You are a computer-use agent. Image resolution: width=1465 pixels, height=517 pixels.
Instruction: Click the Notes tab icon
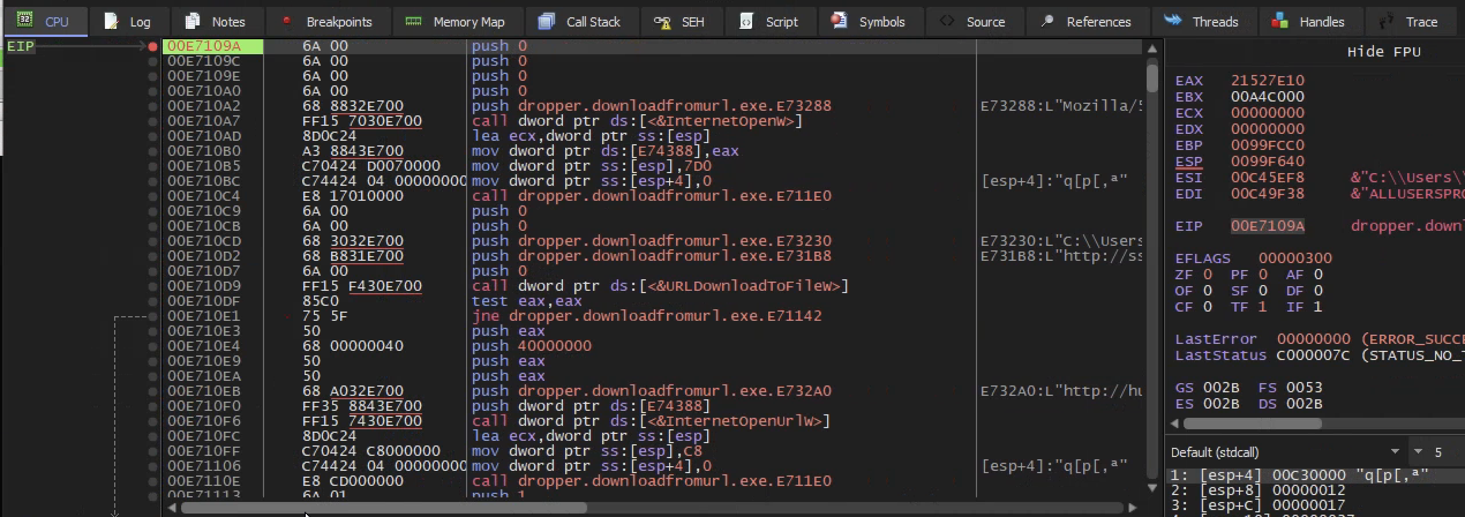coord(193,21)
